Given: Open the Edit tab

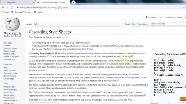Looking at the screenshot, I should tap(134, 24).
